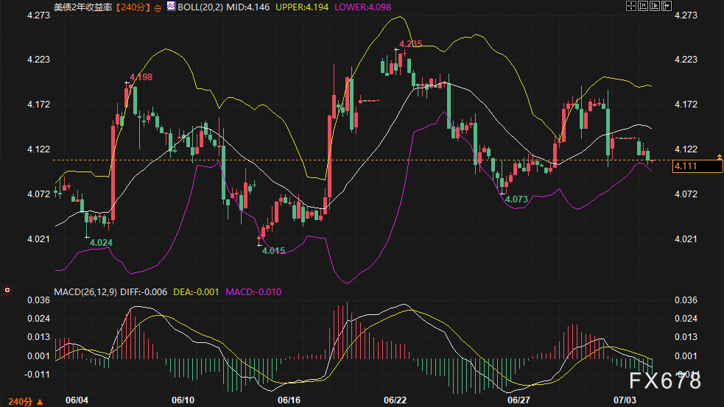Click the yellow UPPER:4.194 band label
Viewport: 724px width, 407px height.
click(x=302, y=7)
